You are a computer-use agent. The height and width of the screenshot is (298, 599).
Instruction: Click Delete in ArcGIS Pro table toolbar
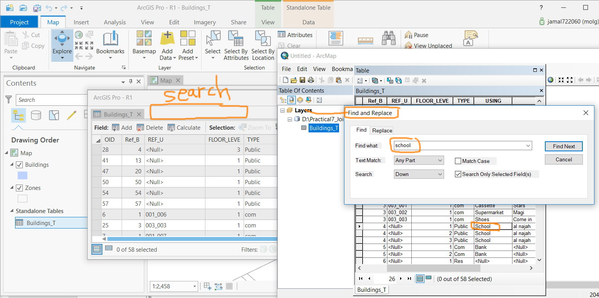pos(150,127)
